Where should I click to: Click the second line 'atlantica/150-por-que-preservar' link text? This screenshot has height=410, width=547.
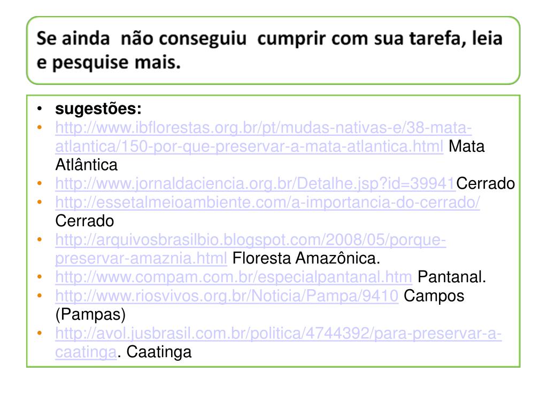coord(249,146)
